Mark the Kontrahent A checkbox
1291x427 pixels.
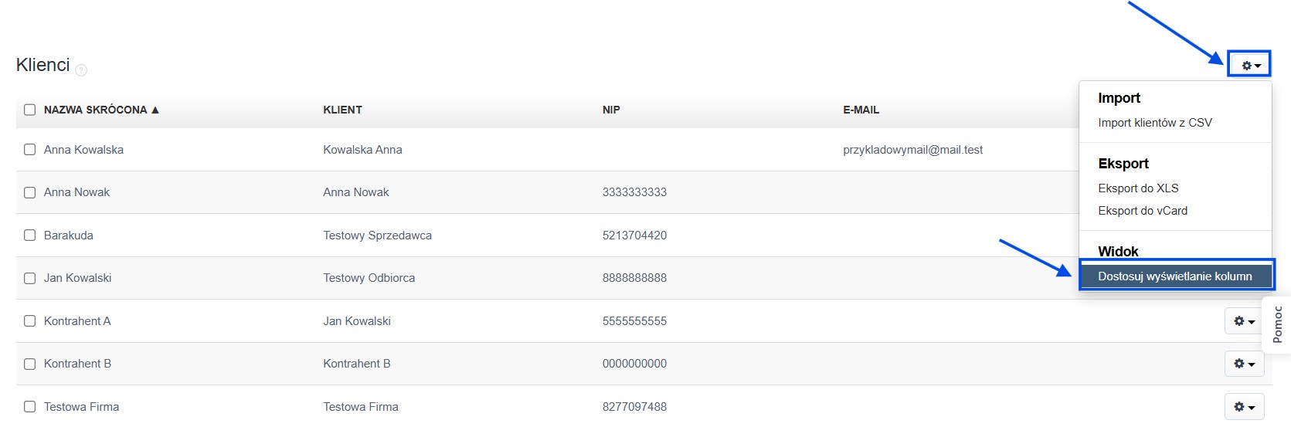click(x=29, y=321)
